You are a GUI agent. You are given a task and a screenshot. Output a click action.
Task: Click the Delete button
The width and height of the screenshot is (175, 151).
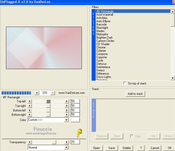(x=127, y=148)
